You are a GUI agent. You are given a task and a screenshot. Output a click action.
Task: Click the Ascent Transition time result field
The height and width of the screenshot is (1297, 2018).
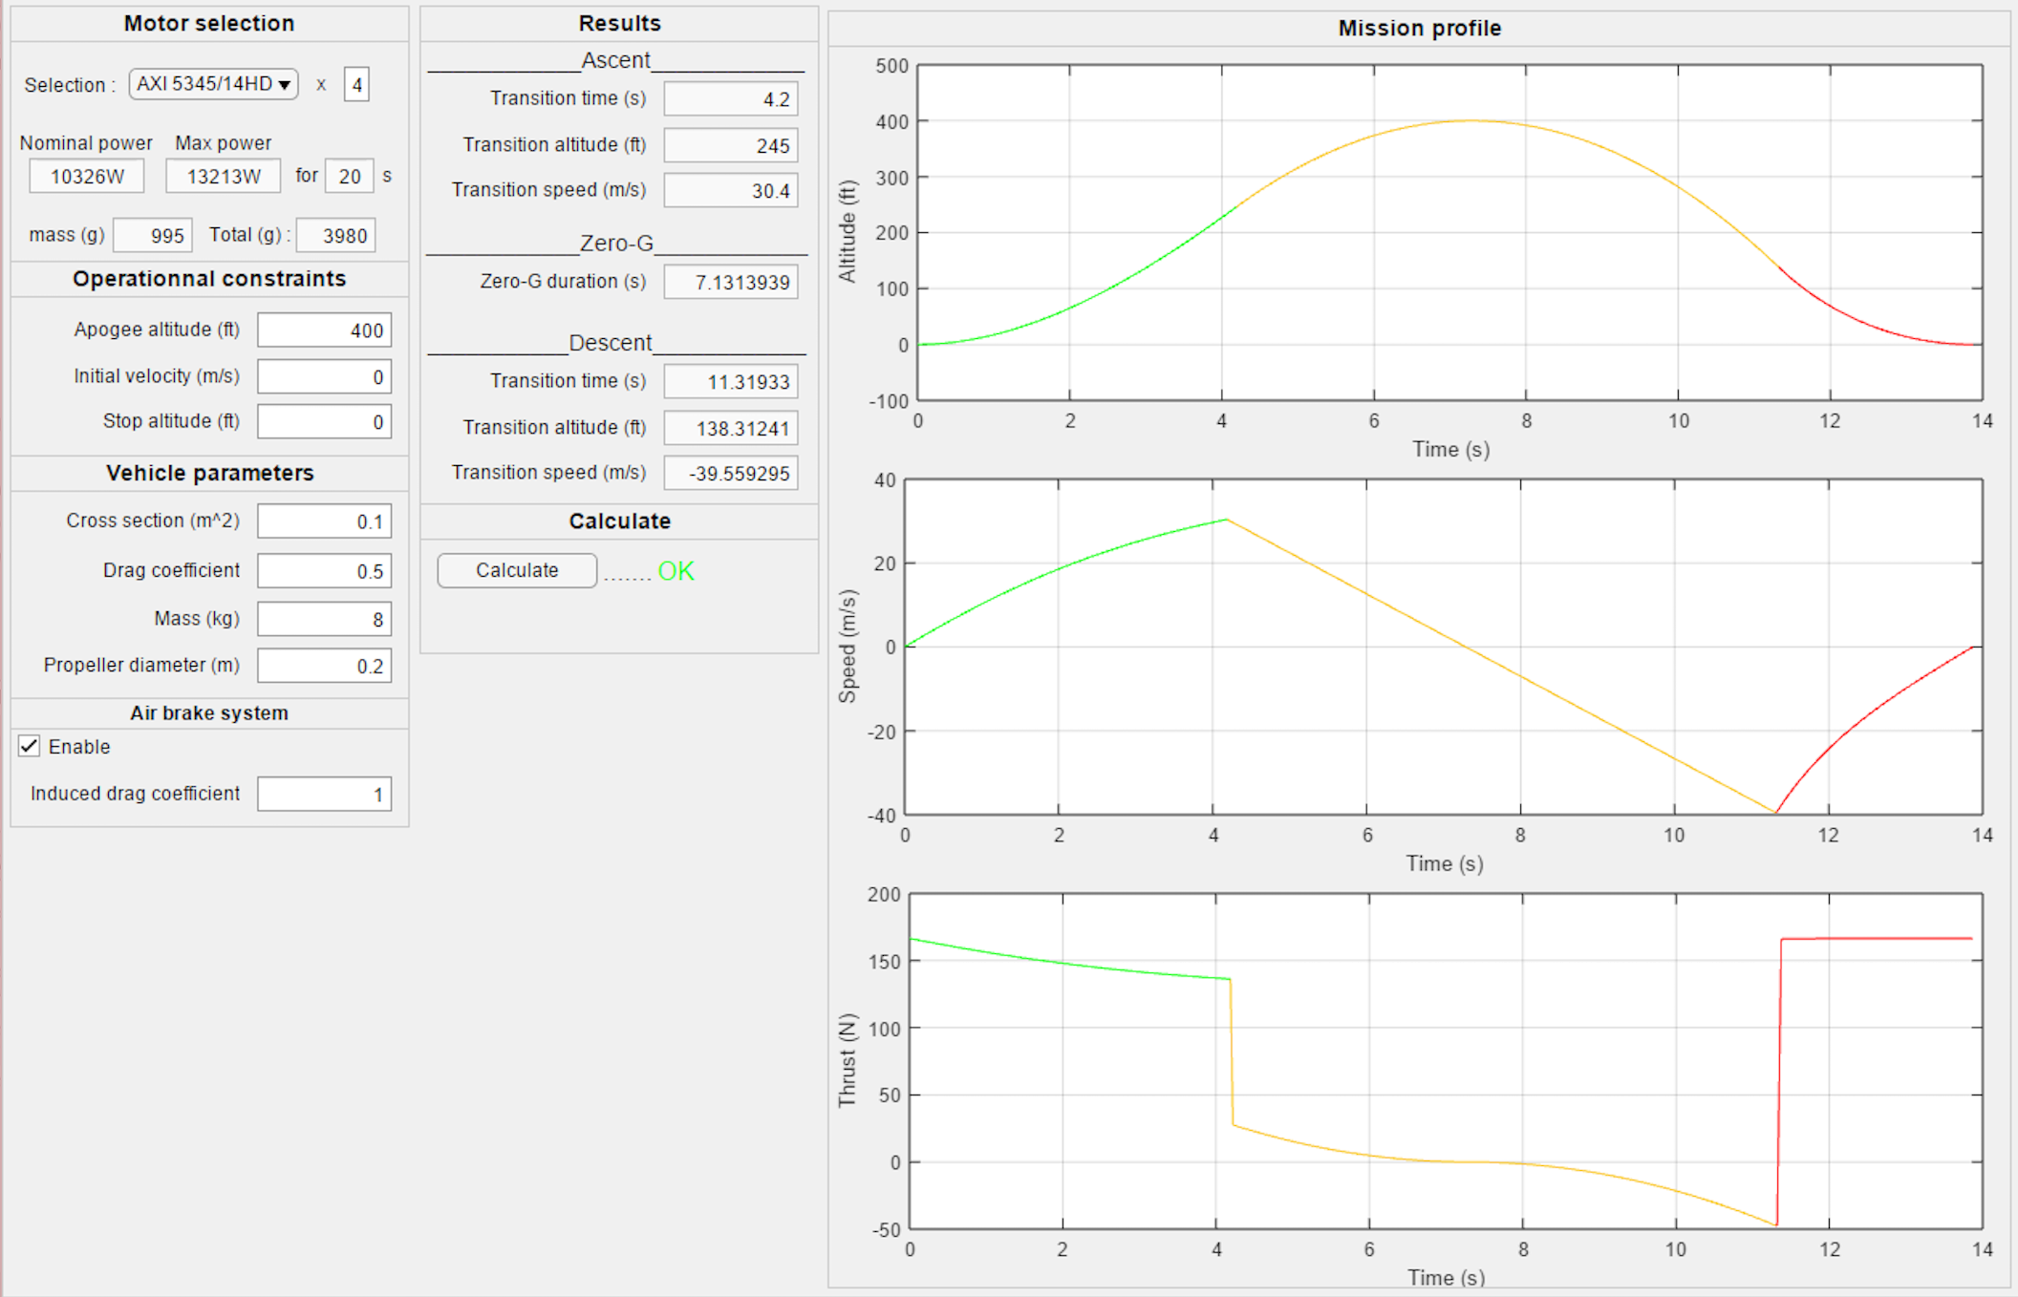click(731, 99)
